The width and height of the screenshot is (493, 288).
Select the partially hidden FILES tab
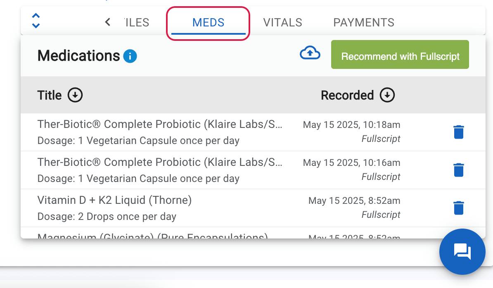[136, 22]
